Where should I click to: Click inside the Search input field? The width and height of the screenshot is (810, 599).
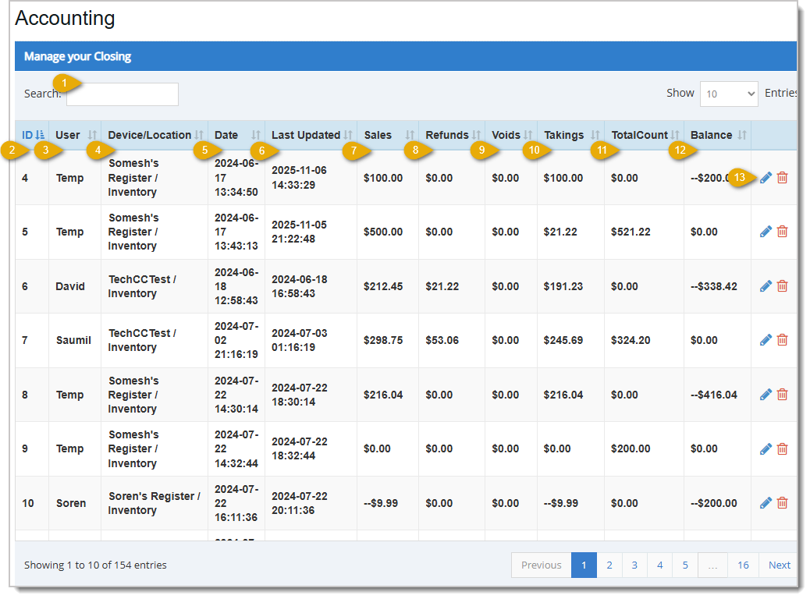121,94
